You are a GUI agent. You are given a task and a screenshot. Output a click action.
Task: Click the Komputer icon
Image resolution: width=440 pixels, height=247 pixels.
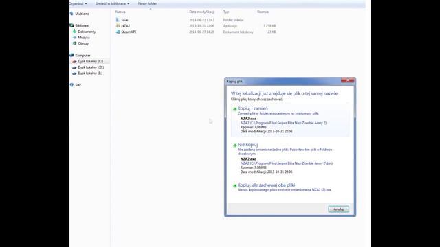(71, 55)
